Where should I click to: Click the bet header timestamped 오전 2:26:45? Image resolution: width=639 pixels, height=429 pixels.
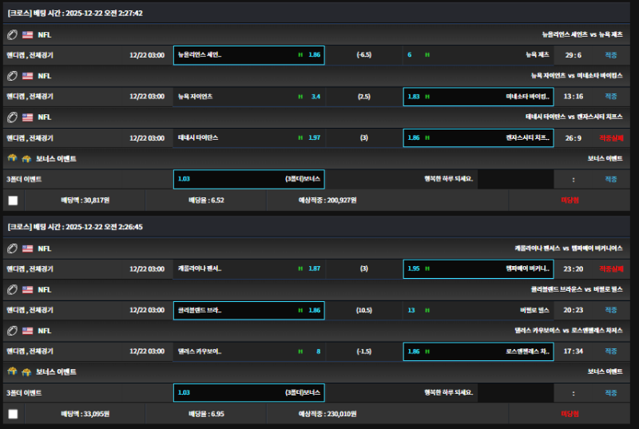click(76, 227)
